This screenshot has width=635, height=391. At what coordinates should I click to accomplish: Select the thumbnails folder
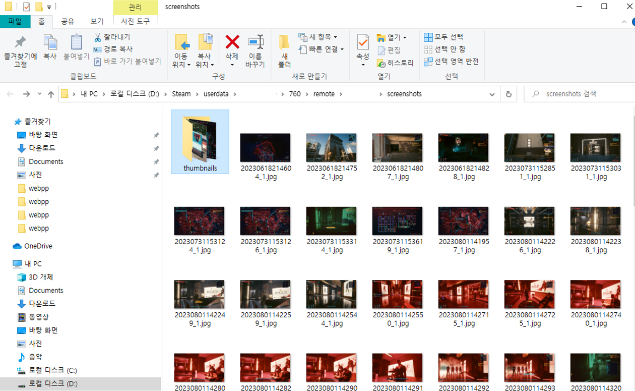200,142
